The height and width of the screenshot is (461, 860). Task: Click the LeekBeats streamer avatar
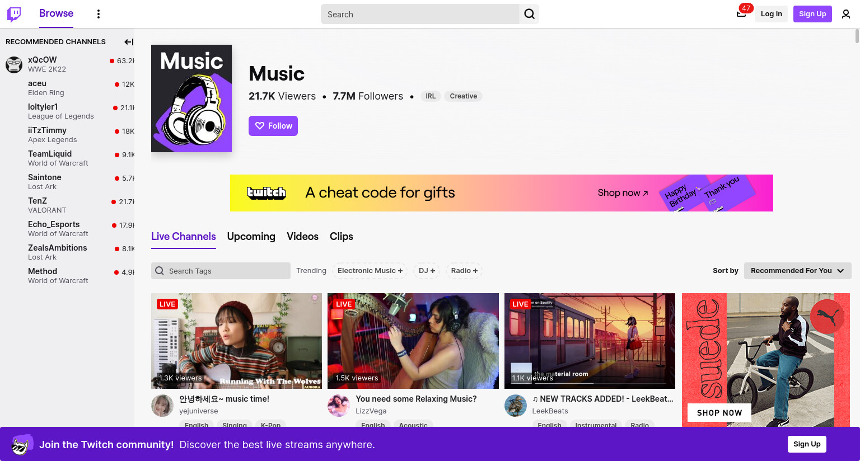pyautogui.click(x=516, y=405)
